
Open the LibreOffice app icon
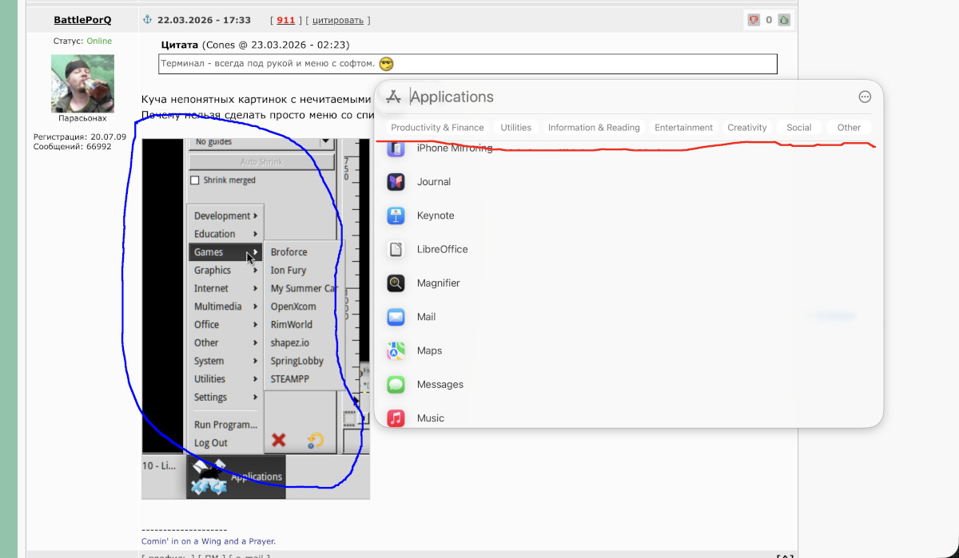396,249
